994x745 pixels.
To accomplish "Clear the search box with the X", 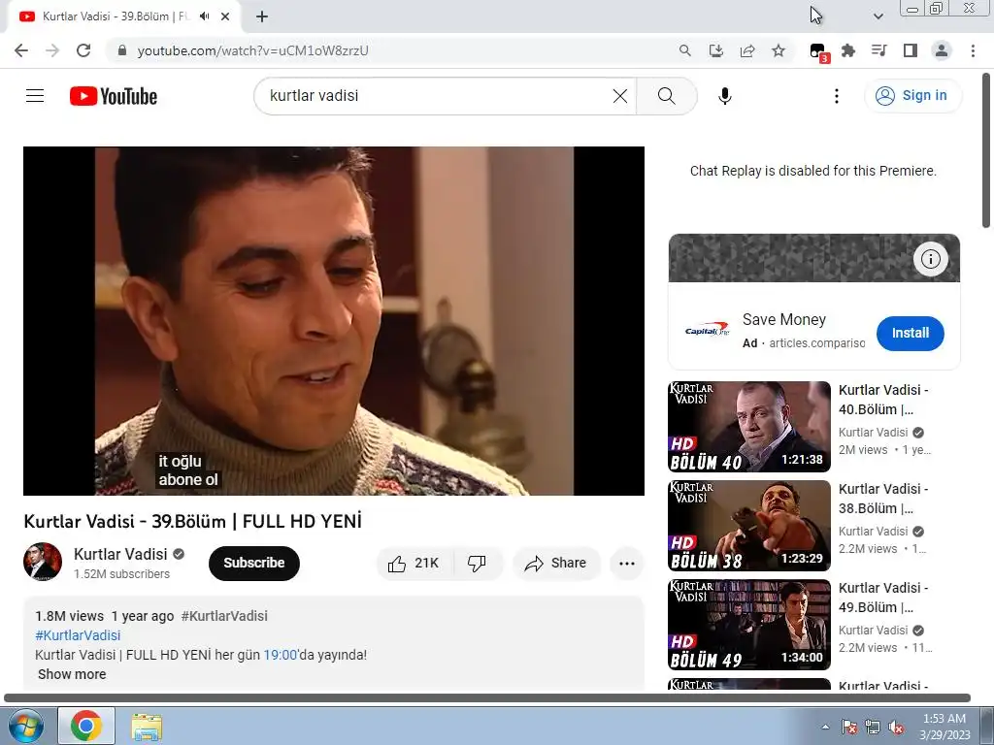I will pyautogui.click(x=620, y=96).
